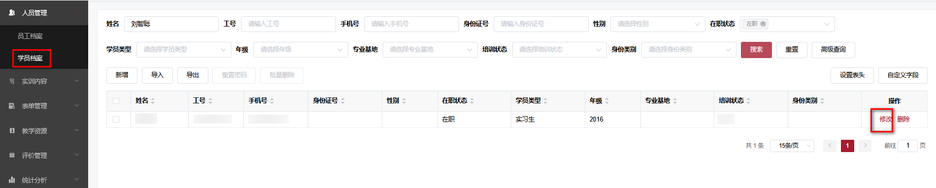Open 高级查询 advanced search

pos(833,49)
